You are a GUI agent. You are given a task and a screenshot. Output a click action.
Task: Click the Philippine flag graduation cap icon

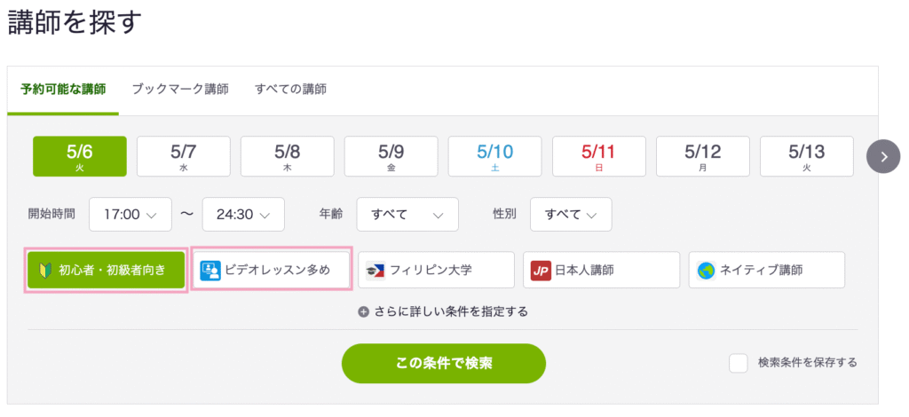pos(375,270)
